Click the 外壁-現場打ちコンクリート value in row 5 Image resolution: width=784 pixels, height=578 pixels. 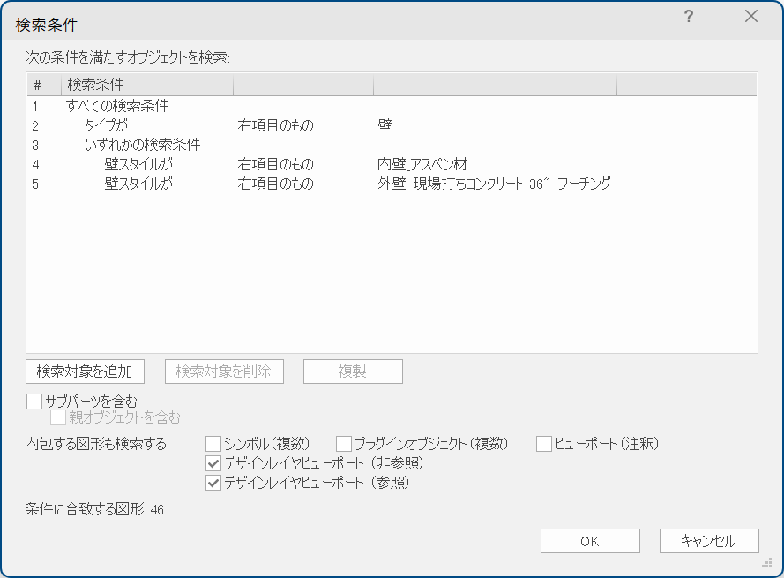click(x=494, y=184)
